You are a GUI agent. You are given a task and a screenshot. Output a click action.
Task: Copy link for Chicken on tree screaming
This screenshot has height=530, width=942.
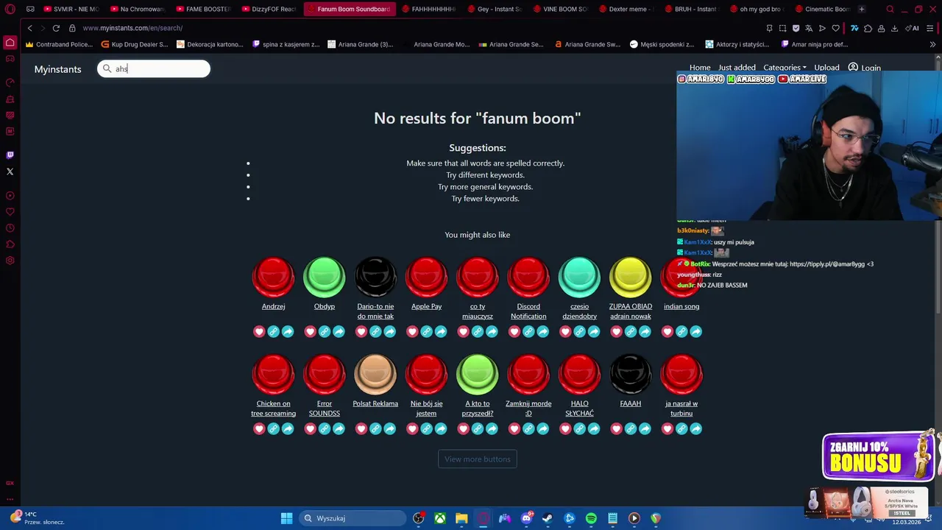pyautogui.click(x=274, y=429)
